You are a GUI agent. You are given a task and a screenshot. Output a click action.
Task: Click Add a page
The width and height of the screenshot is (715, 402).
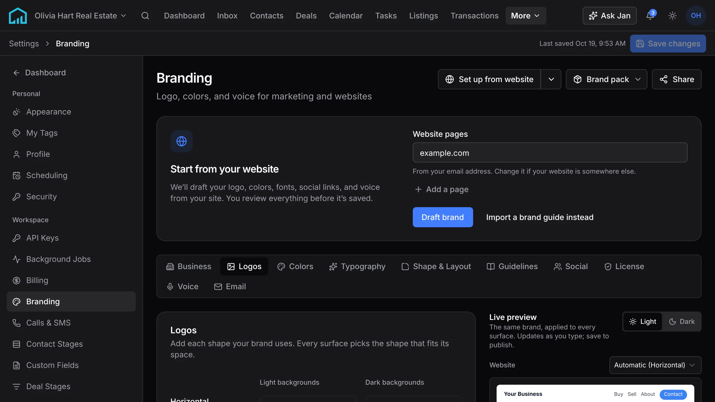442,189
